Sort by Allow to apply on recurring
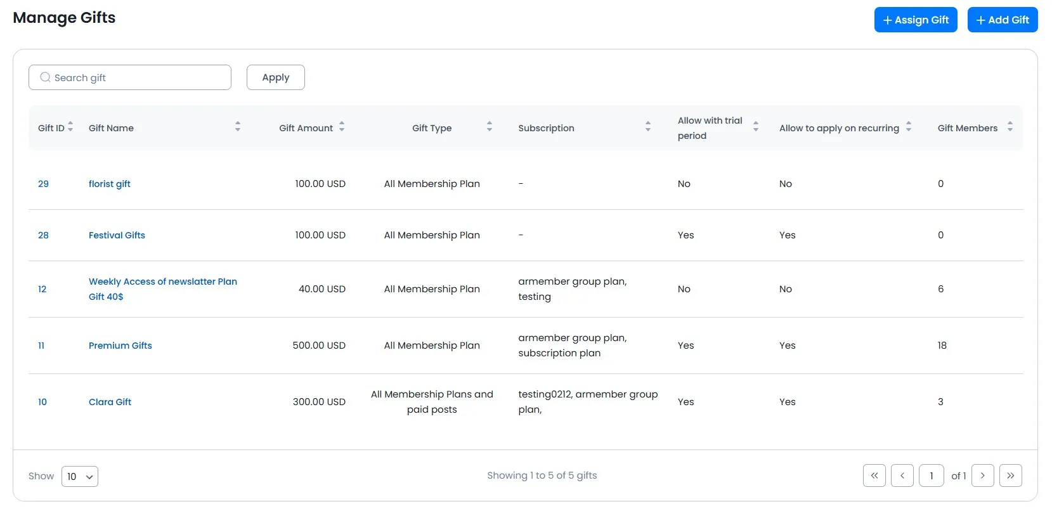The width and height of the screenshot is (1052, 511). (909, 127)
